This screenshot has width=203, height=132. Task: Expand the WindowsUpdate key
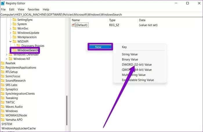(10, 33)
